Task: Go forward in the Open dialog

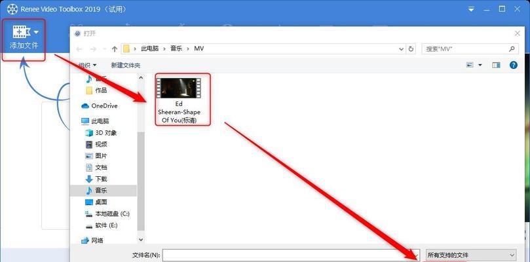Action: point(93,49)
